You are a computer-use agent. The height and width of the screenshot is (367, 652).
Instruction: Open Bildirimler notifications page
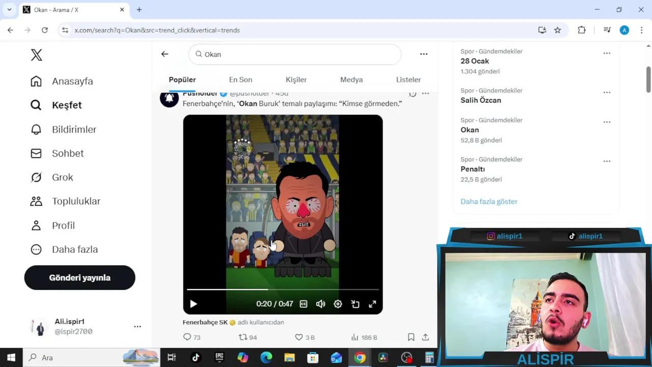(x=63, y=129)
